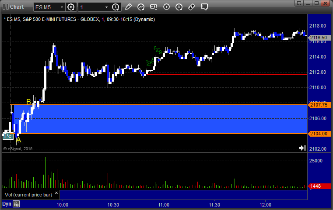This screenshot has height=210, width=333.
Task: Select the red horizontal line near 2112
Action: coord(227,74)
